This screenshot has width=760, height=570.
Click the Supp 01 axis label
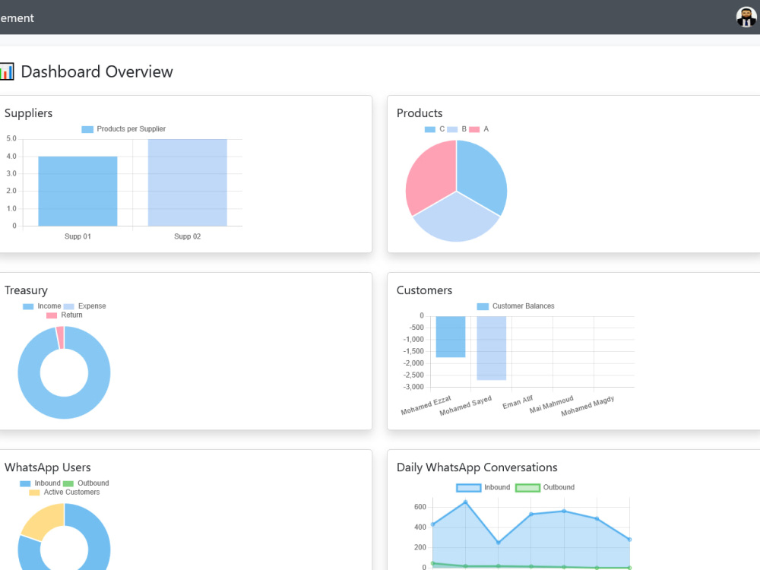(x=78, y=236)
